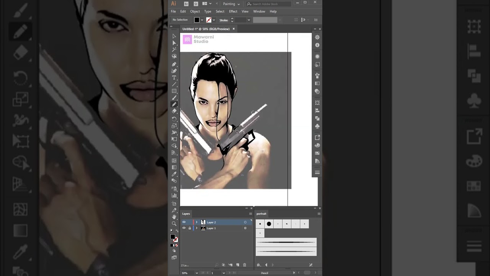Open the stroke color dropdown arrow
The width and height of the screenshot is (490, 276).
coord(214,20)
